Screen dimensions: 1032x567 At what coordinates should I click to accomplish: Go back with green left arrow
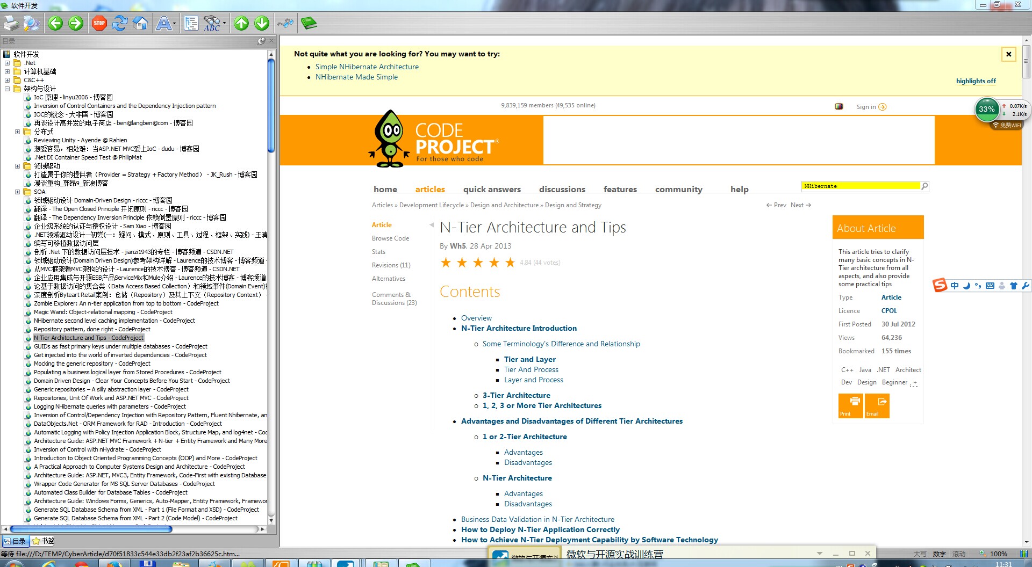click(x=55, y=23)
